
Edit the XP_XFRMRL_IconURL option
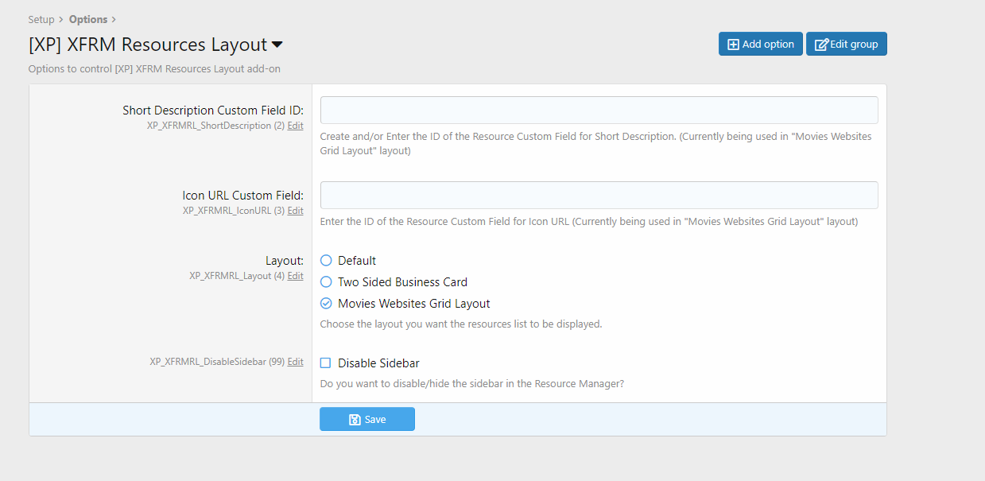point(295,211)
